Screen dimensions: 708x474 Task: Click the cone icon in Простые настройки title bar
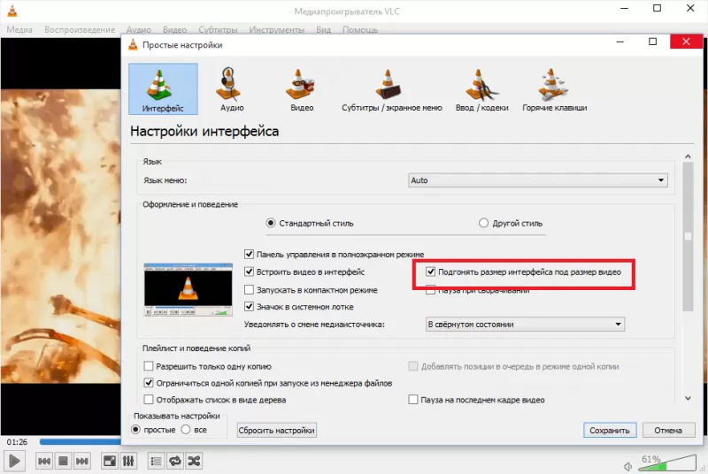pos(133,44)
